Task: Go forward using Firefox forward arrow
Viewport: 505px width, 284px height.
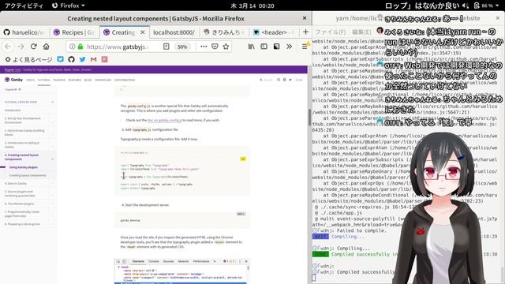Action: [21, 47]
